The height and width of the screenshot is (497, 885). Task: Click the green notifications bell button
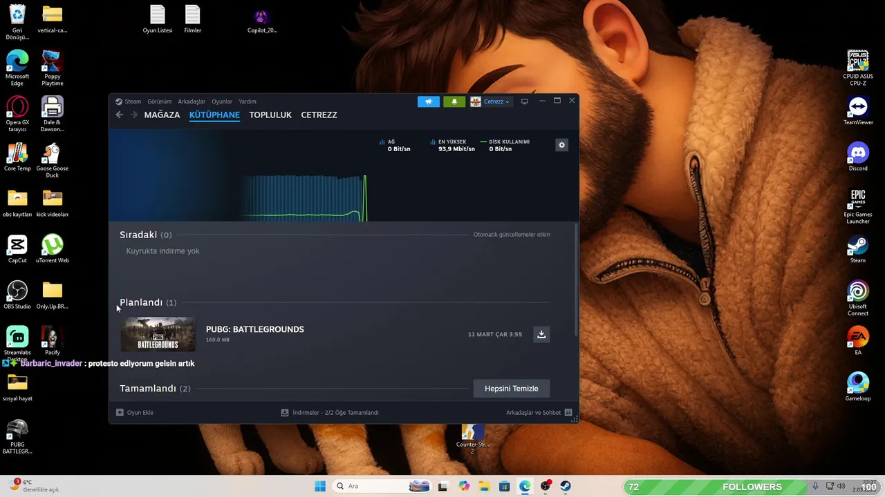coord(454,101)
